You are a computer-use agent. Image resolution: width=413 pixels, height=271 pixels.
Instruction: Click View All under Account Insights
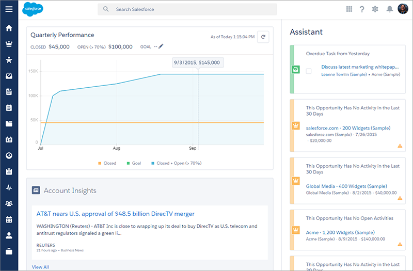[x=40, y=267]
